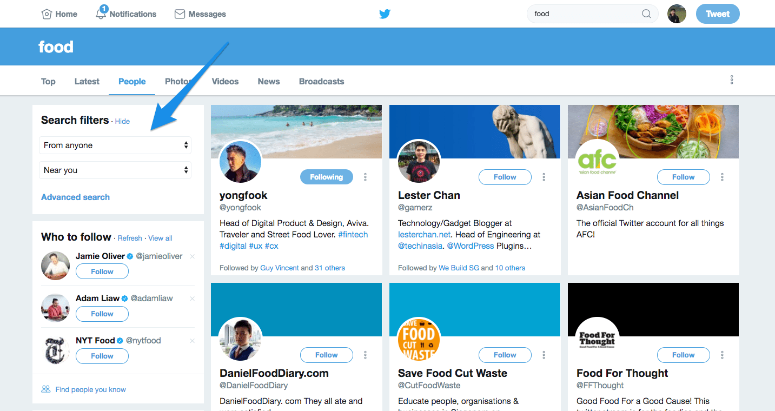Click the Find people you know icon

pos(46,389)
